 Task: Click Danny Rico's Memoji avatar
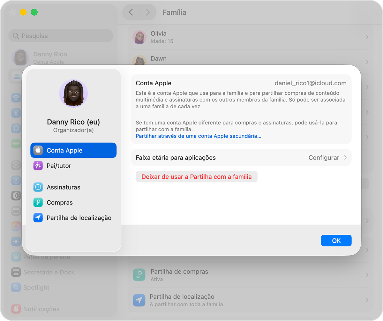tap(73, 94)
